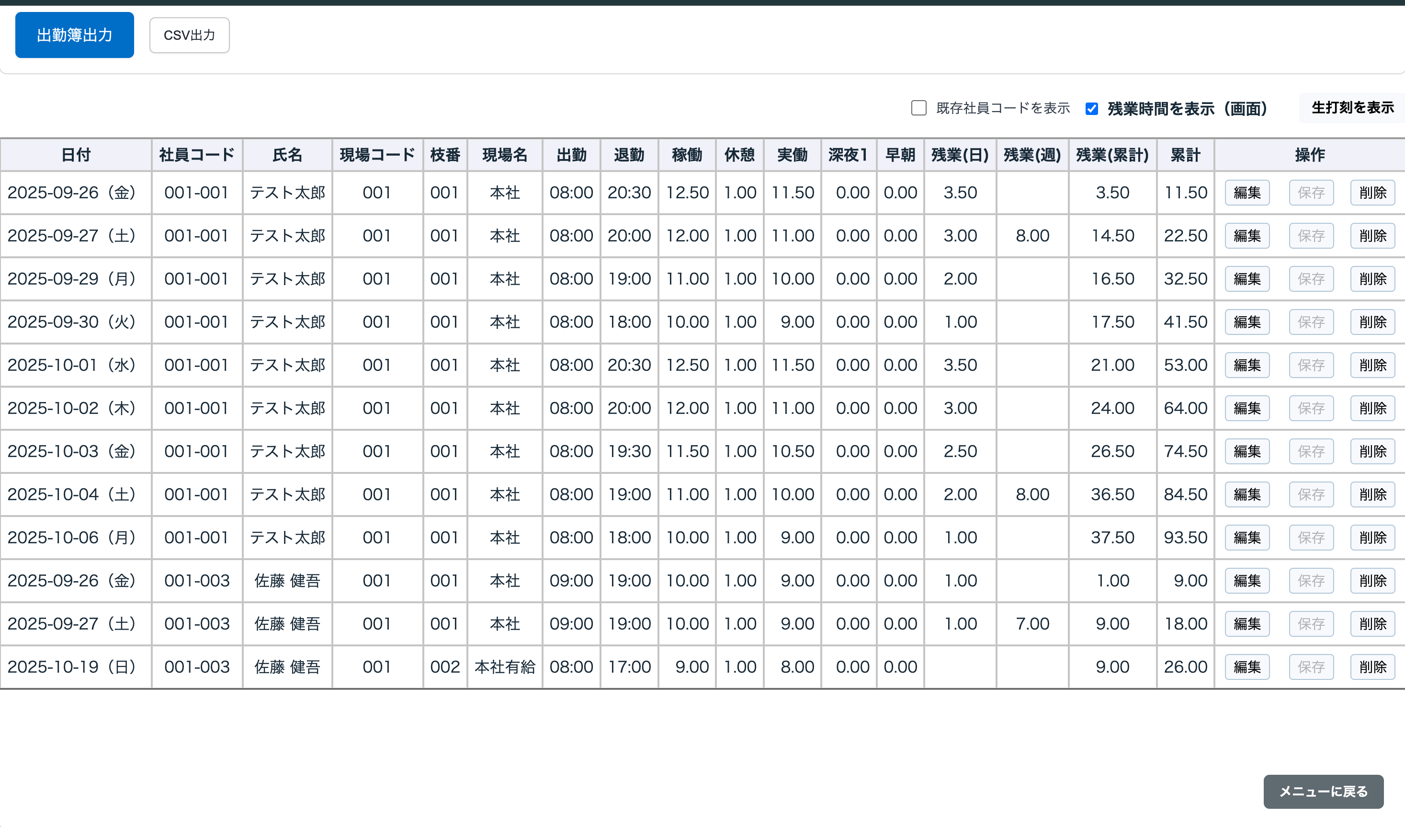
Task: Click the 残業(累計) column header
Action: (x=1112, y=155)
